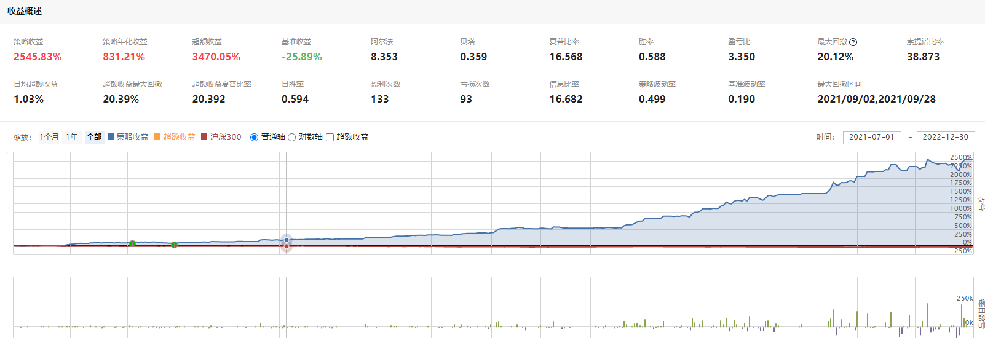This screenshot has width=985, height=338.
Task: Click the blue hover point on the chart
Action: click(x=286, y=240)
